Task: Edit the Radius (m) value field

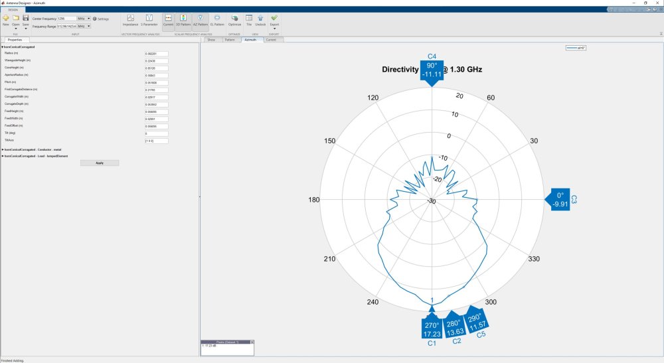Action: coord(156,54)
